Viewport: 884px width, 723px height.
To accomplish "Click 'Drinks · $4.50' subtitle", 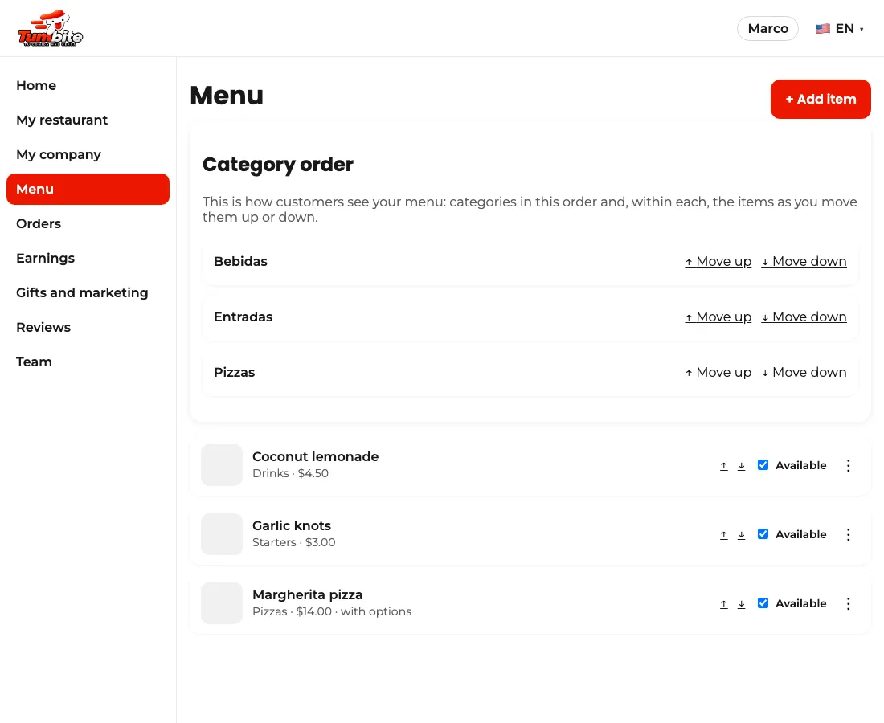I will click(290, 473).
